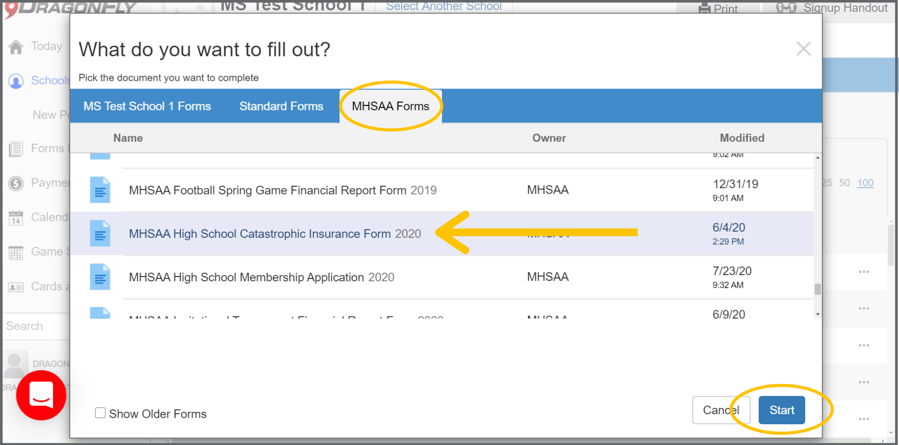
Task: Click the red chat support bubble
Action: click(41, 395)
